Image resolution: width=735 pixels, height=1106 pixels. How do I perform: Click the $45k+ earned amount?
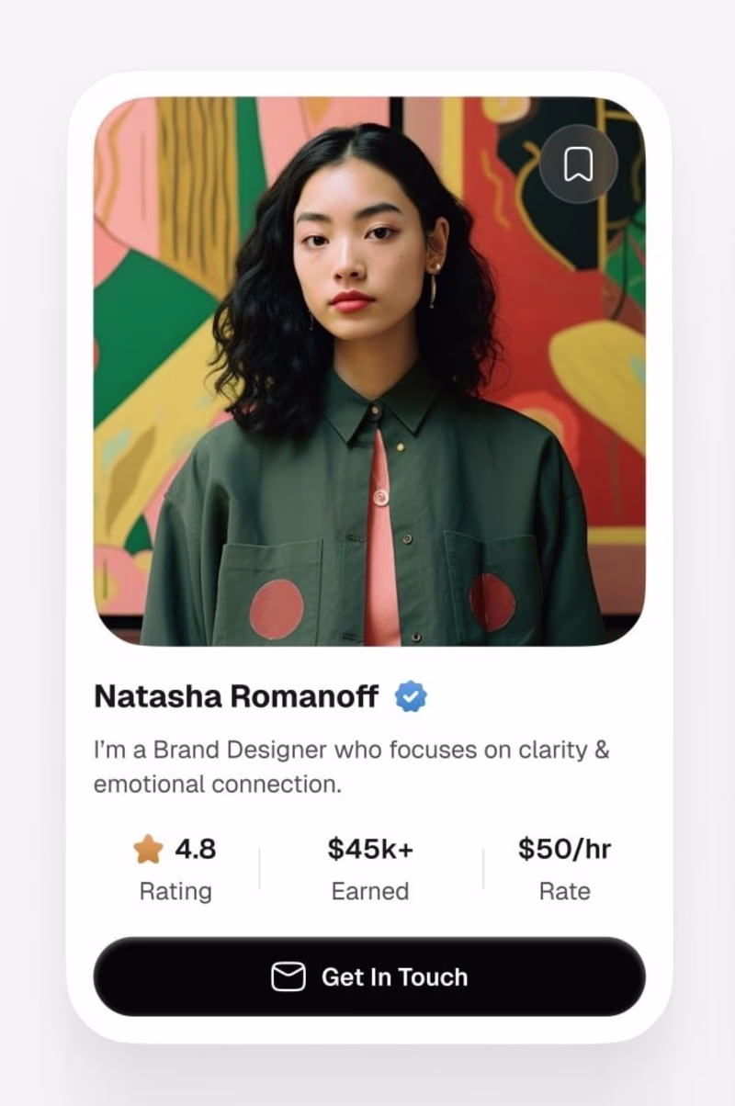(x=370, y=850)
